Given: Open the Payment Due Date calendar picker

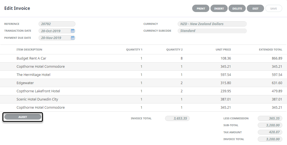Looking at the screenshot, I should pyautogui.click(x=73, y=38).
